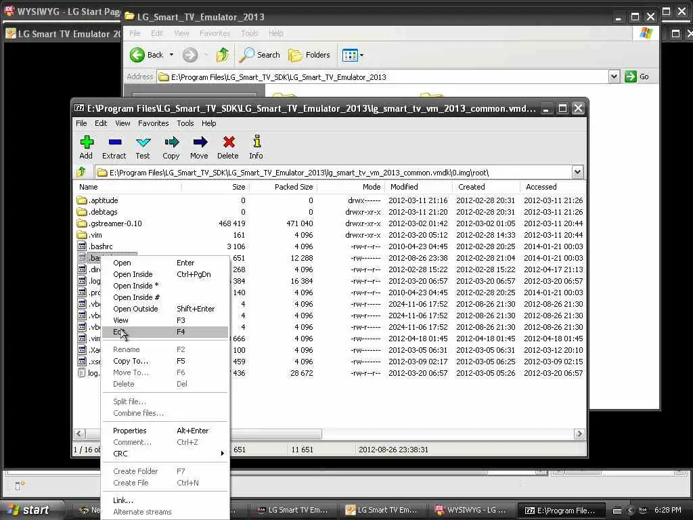Click the Add toolbar icon in 7-Zip
This screenshot has height=520, width=693.
(x=86, y=147)
